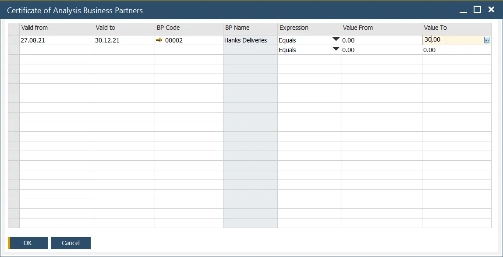503x257 pixels.
Task: Open the calculator icon in Value To field
Action: (x=486, y=40)
